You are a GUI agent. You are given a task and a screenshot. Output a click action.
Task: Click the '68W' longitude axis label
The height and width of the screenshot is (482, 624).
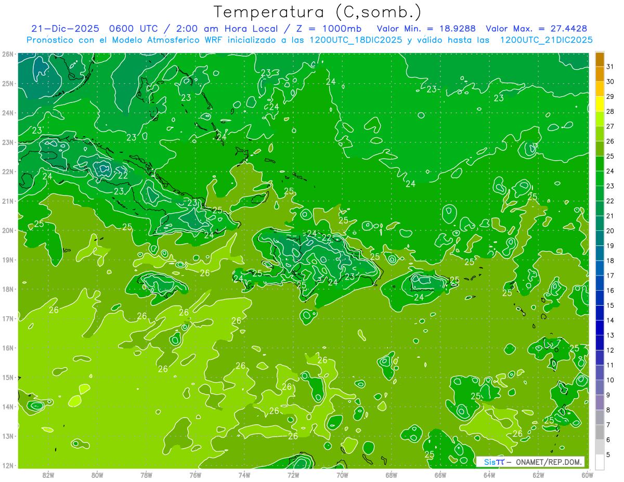tap(391, 475)
